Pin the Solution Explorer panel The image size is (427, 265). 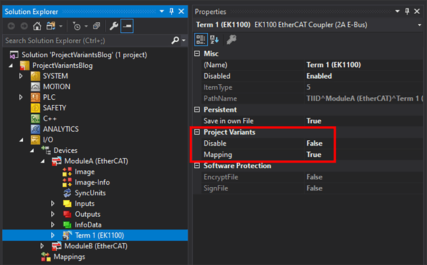171,11
